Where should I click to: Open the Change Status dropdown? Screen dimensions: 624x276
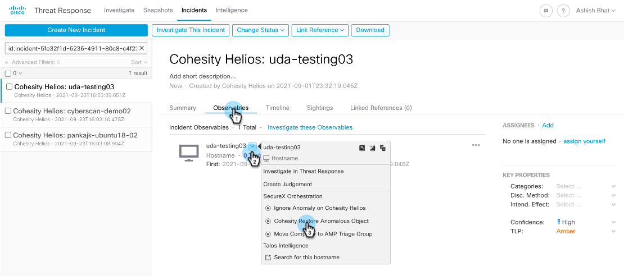pos(260,30)
